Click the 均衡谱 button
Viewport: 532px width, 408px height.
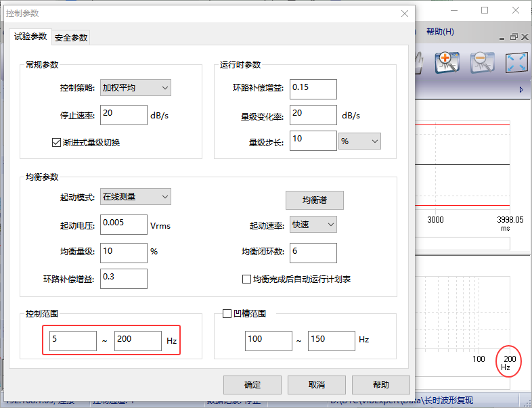(313, 200)
